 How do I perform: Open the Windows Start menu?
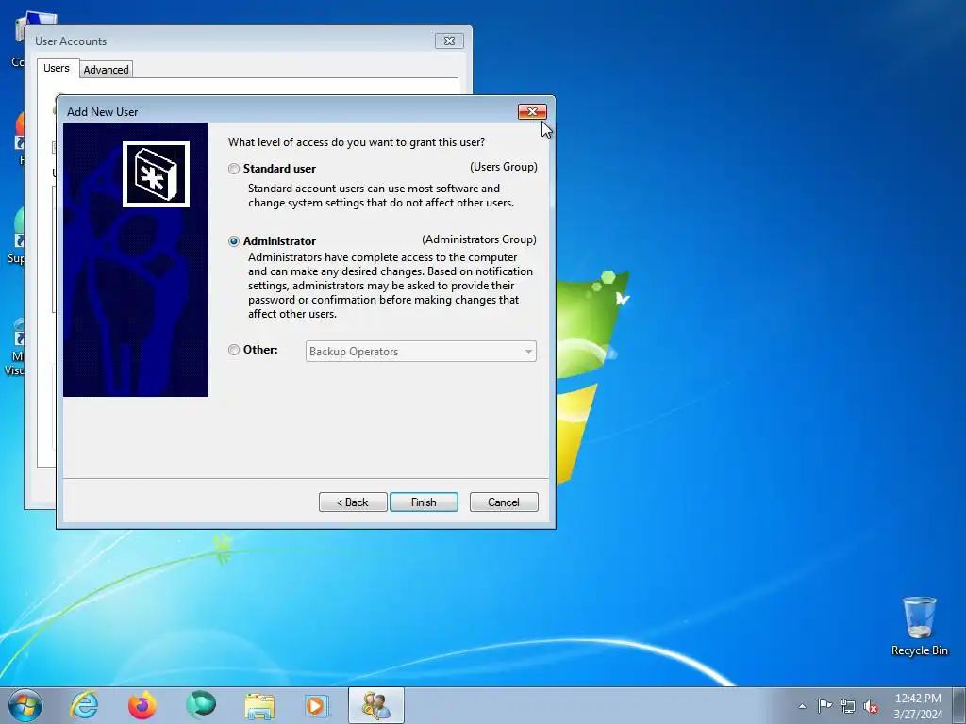tap(25, 705)
